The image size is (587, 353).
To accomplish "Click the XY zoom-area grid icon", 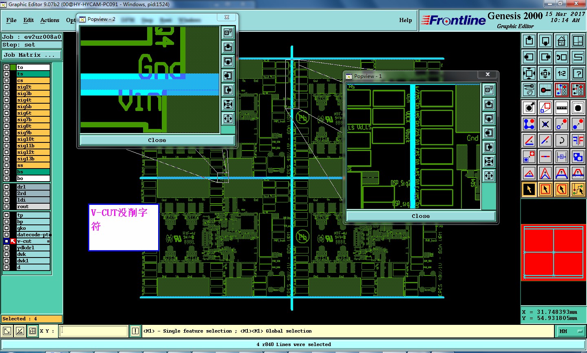I will pos(578,41).
